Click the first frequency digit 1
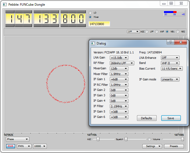Screen dimensions: 190x153 click(x=10, y=18)
